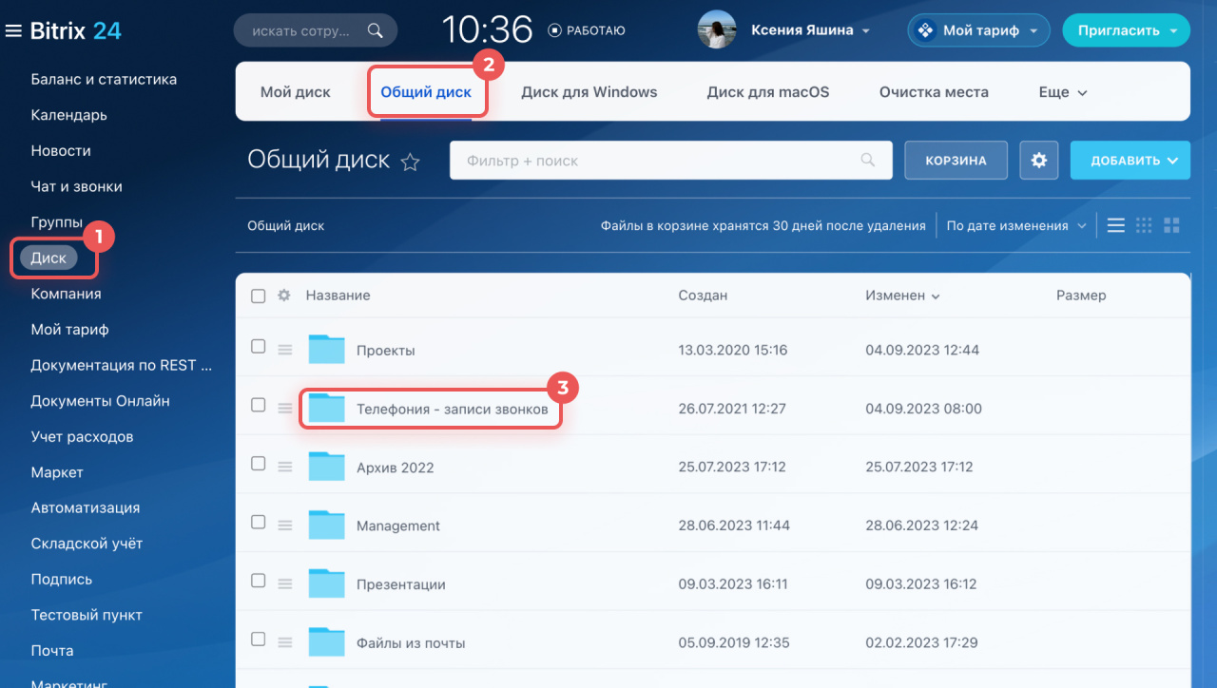1217x688 pixels.
Task: Open Складской учёт in the sidebar
Action: [x=87, y=544]
